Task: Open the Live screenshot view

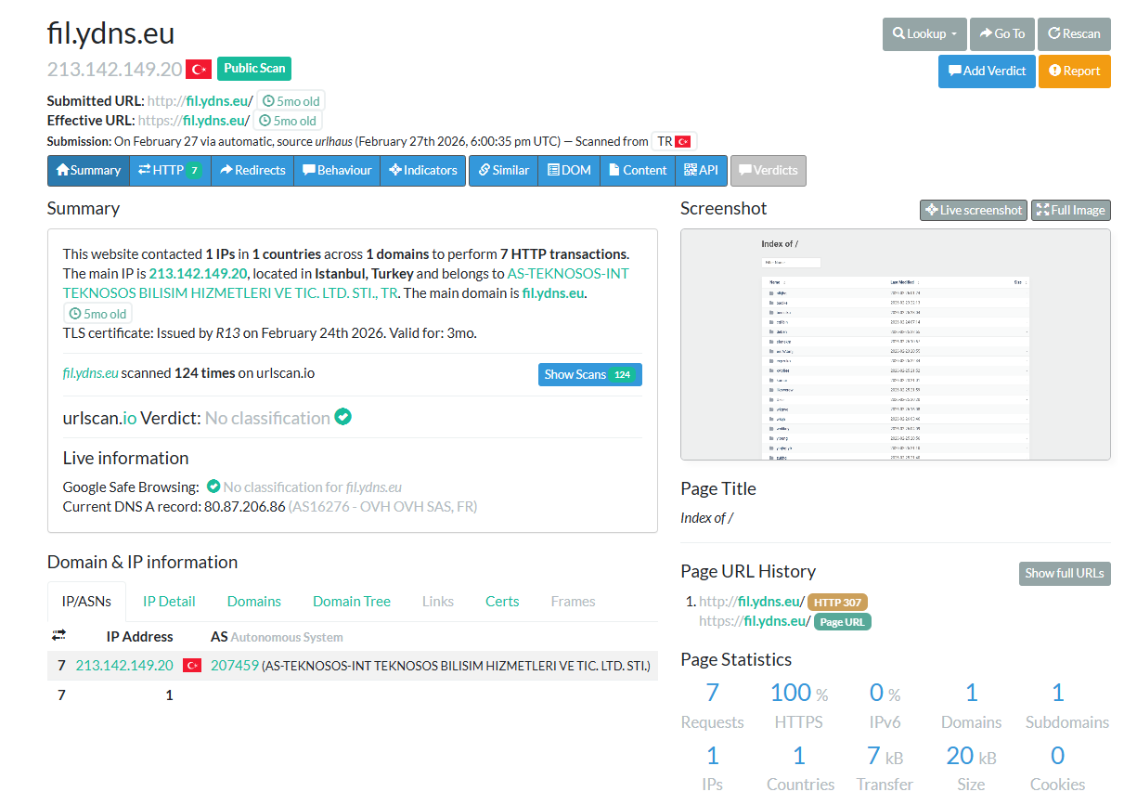Action: click(974, 210)
